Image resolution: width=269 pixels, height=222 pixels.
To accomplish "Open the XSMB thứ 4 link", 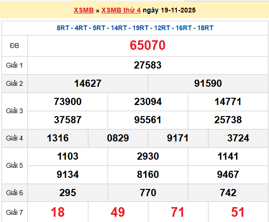I will click(x=121, y=10).
